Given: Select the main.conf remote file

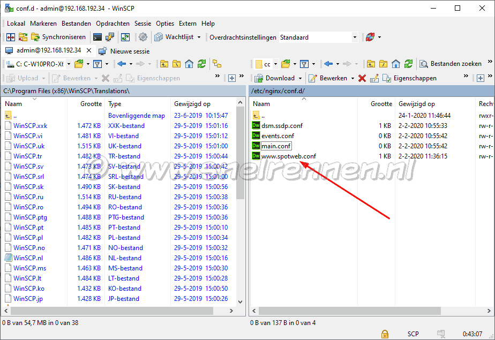Looking at the screenshot, I should (276, 146).
